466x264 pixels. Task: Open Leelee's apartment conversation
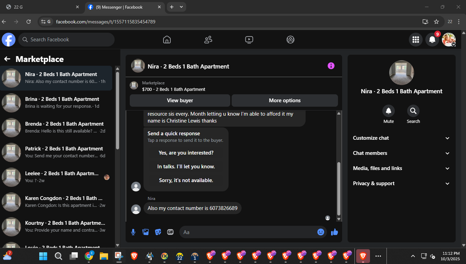coord(56,177)
